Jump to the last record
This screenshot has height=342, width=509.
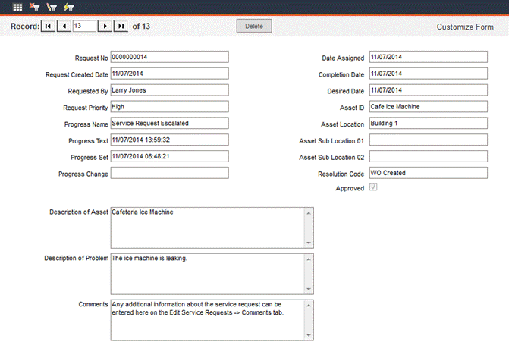(121, 26)
